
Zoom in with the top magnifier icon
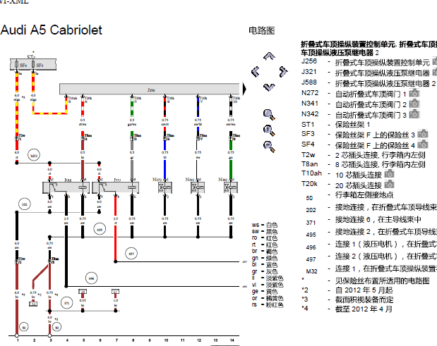coord(269,115)
